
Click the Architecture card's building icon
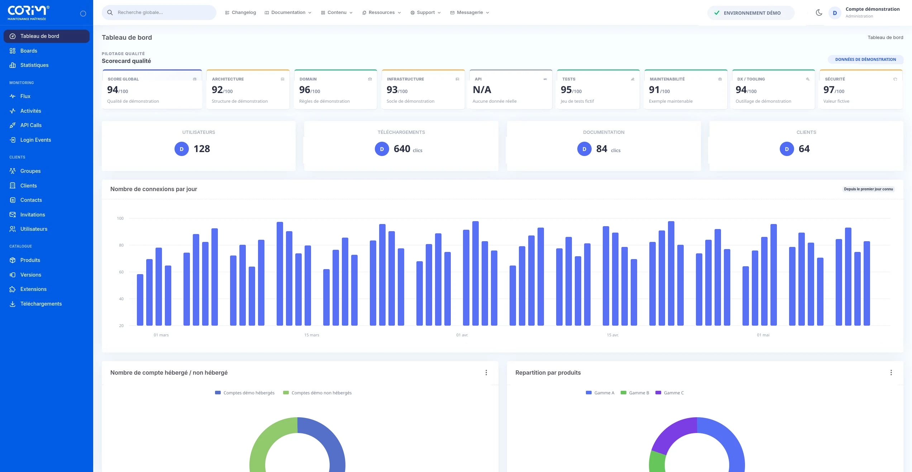pos(282,79)
